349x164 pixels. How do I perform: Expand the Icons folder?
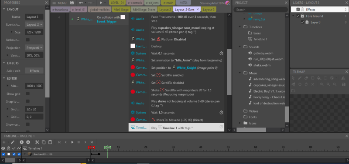point(240,123)
